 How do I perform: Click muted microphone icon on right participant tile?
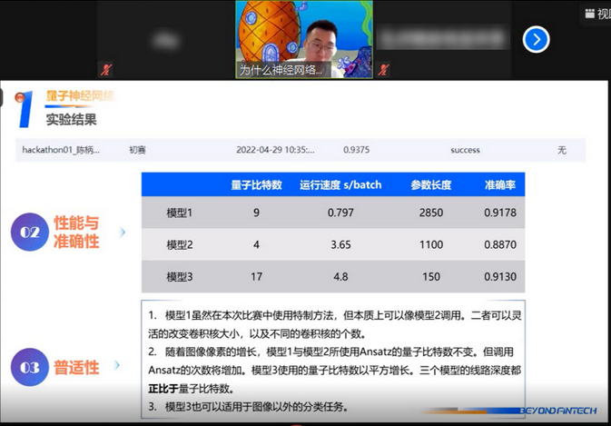384,69
